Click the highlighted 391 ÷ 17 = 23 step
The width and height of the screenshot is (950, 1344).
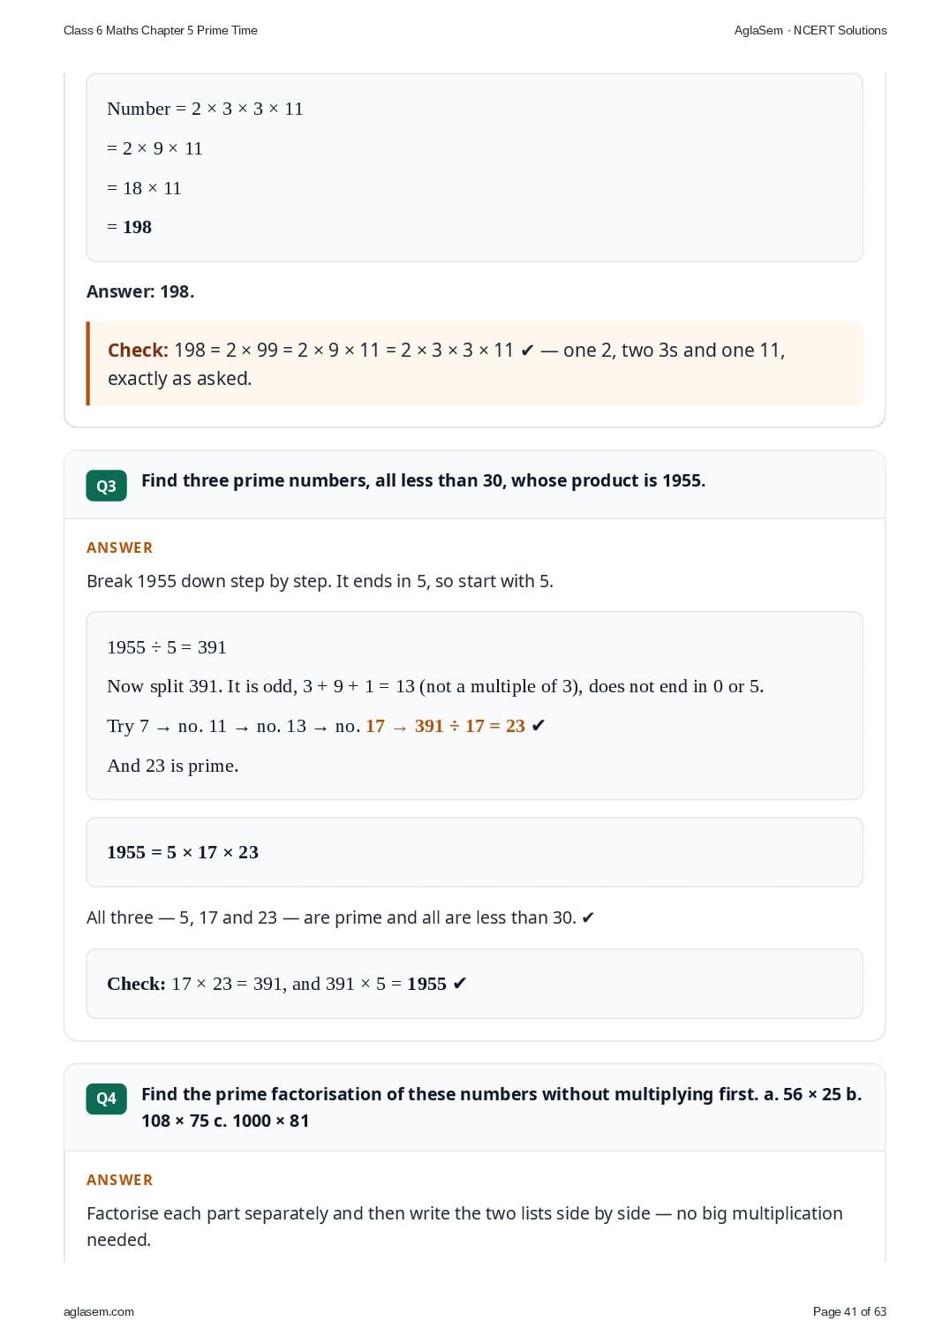(470, 726)
